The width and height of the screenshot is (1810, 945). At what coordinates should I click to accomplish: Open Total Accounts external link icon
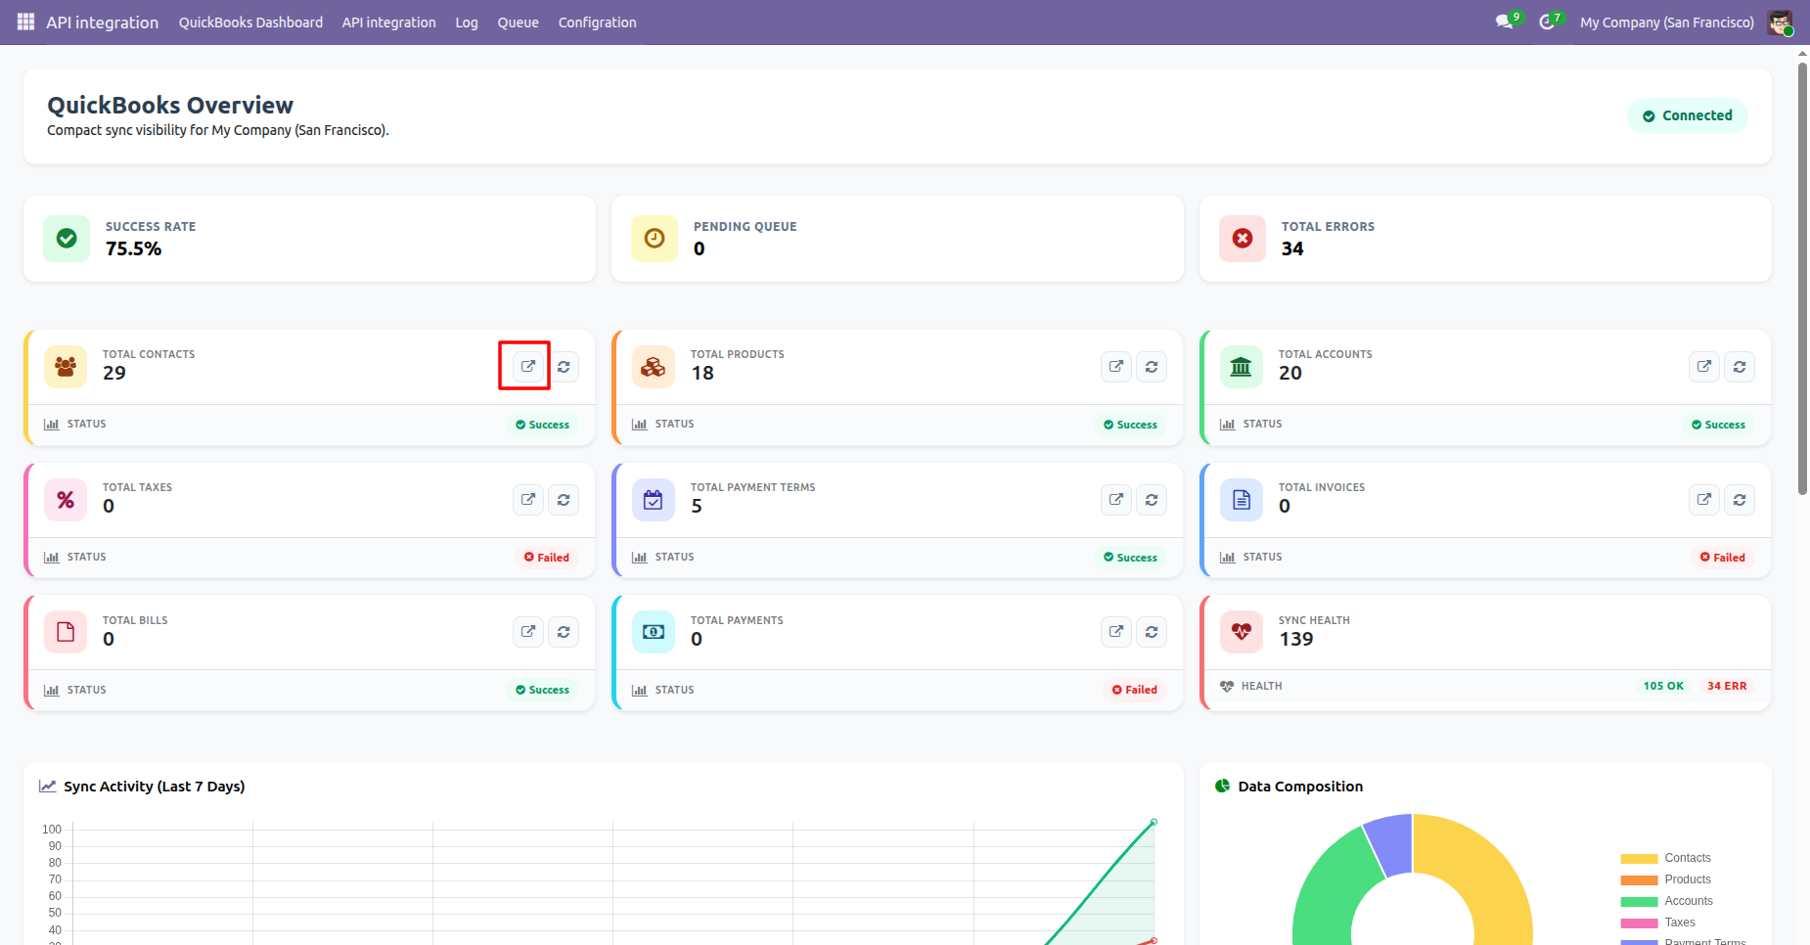coord(1704,366)
